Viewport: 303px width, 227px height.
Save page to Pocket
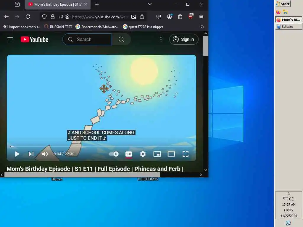(x=159, y=17)
